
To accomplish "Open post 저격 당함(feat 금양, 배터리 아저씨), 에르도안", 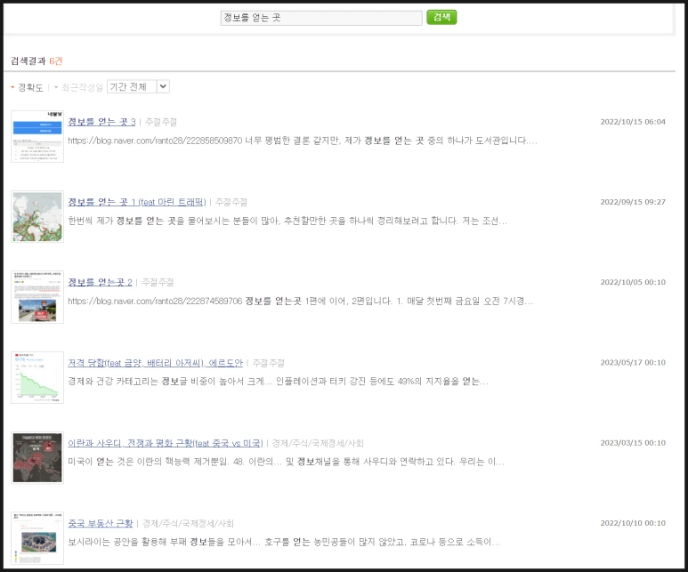I will coord(156,363).
